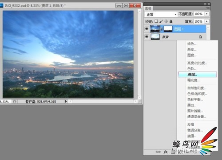This screenshot has width=222, height=160.
Task: Hide the 图层 1 layer using its eye
Action: pyautogui.click(x=147, y=29)
